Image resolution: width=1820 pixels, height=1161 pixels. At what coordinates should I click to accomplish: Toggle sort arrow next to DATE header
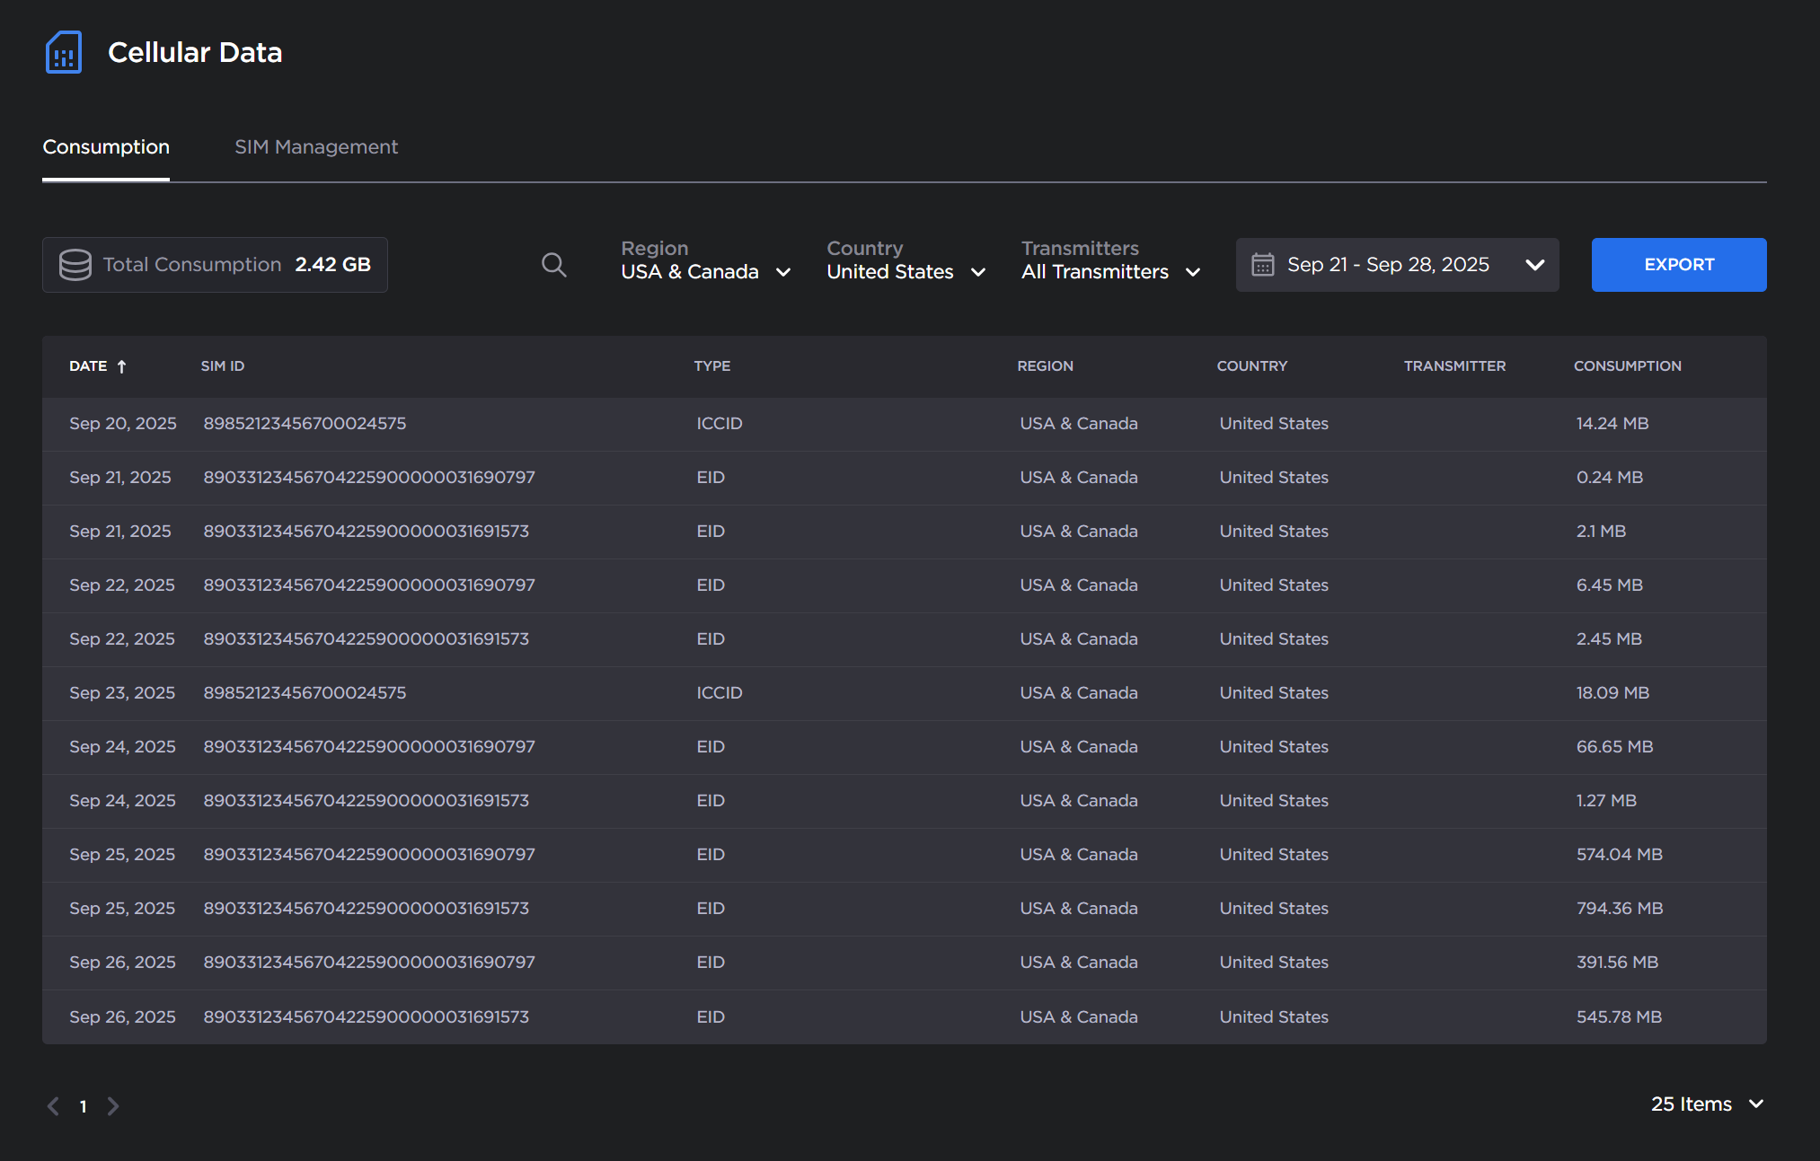122,366
